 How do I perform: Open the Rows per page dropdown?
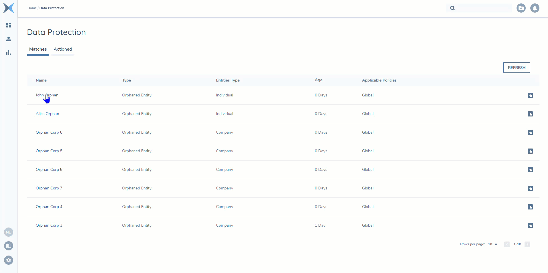coord(493,244)
